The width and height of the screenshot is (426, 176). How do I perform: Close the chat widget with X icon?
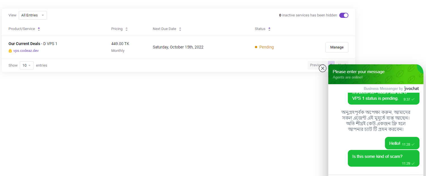click(323, 68)
